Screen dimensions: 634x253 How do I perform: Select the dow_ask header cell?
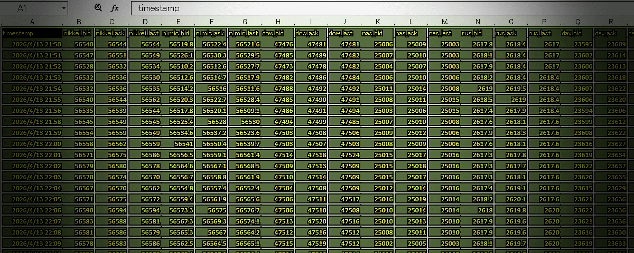click(311, 33)
